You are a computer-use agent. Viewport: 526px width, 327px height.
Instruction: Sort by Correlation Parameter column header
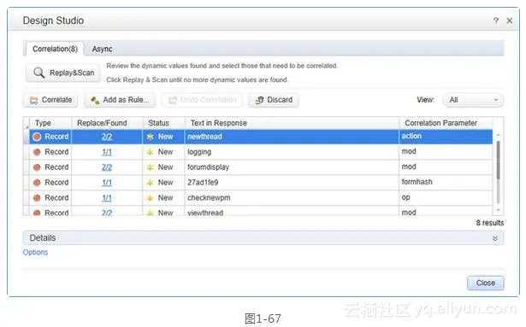pos(446,123)
